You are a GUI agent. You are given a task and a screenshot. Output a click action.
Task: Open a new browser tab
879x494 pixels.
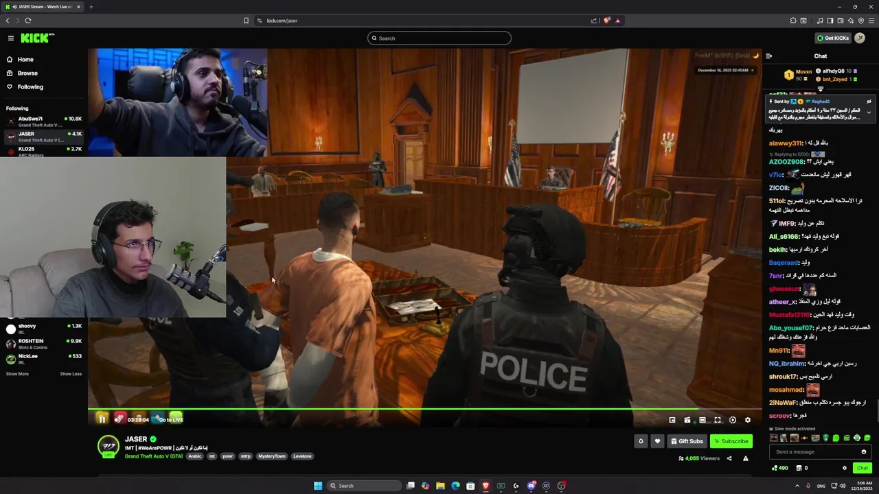pos(91,7)
